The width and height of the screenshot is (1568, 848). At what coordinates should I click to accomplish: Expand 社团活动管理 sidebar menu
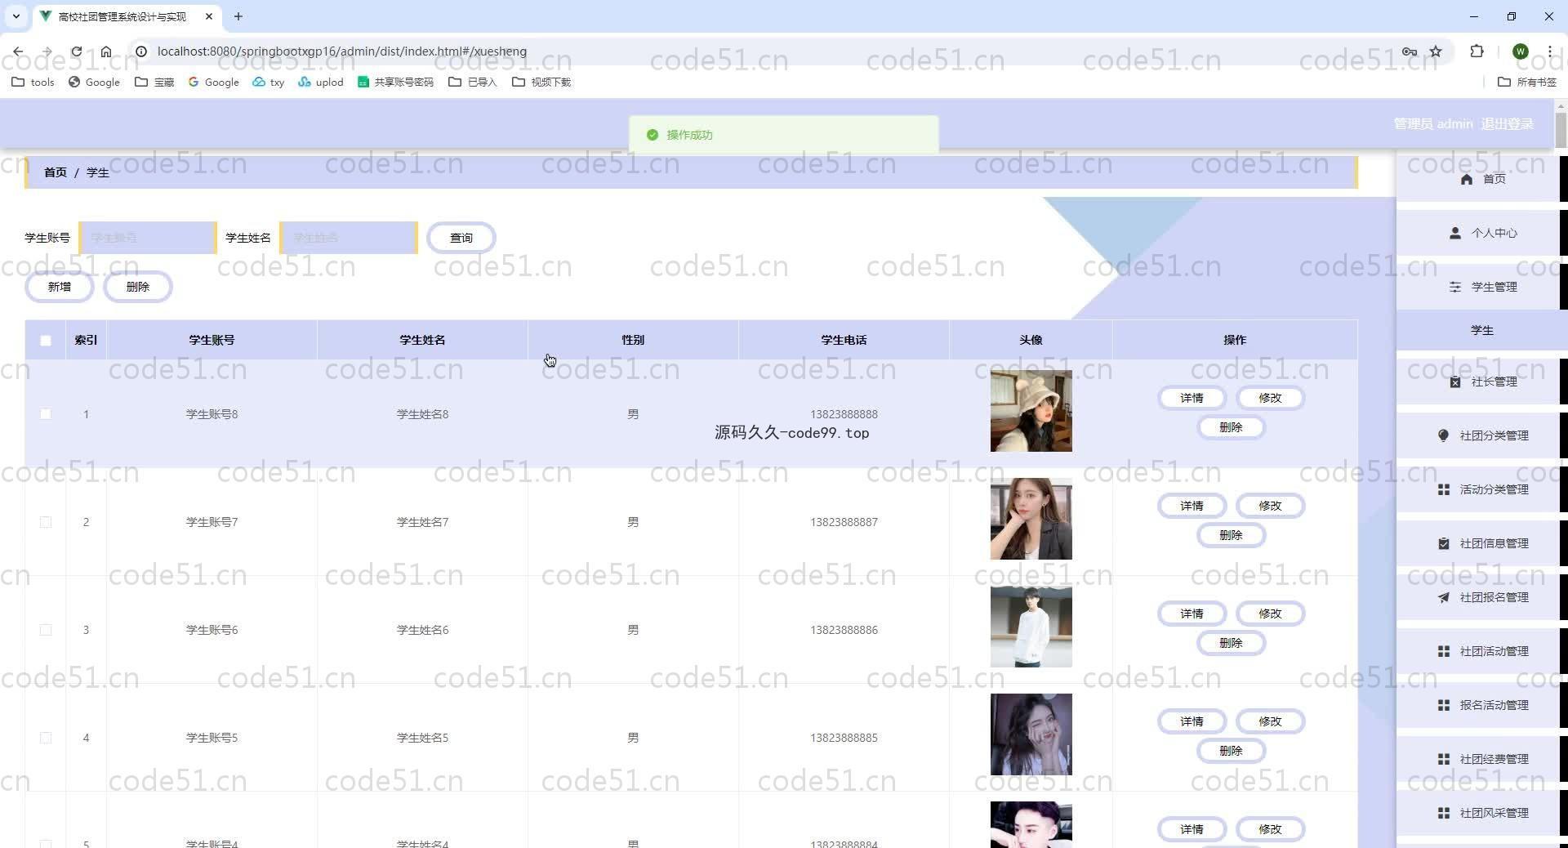point(1481,651)
